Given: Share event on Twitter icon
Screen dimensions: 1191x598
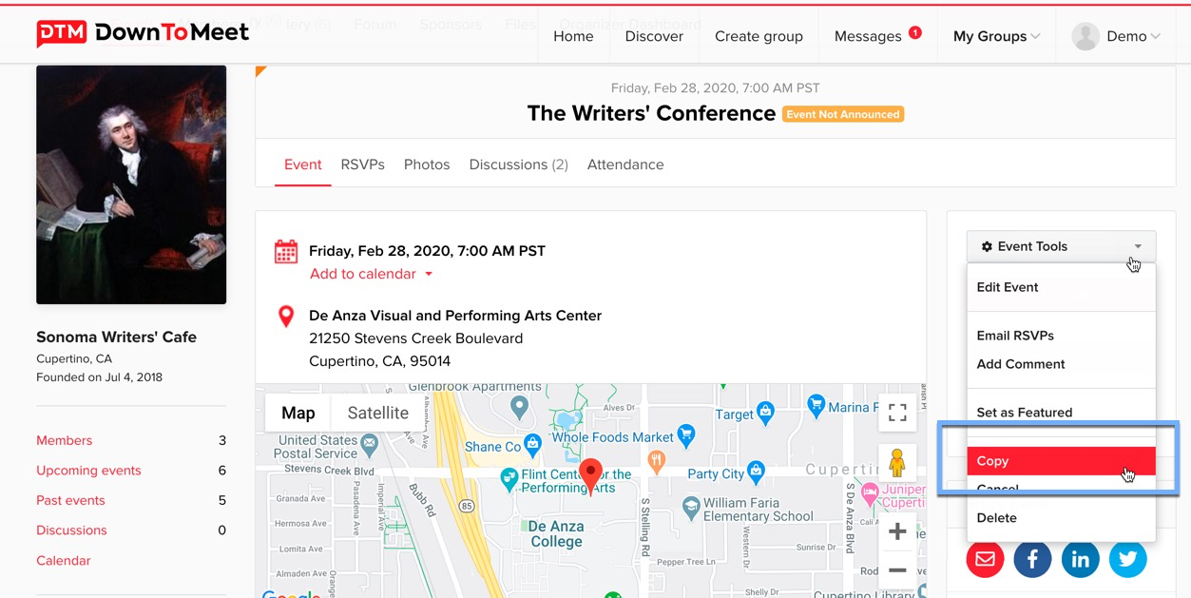Looking at the screenshot, I should click(x=1128, y=559).
